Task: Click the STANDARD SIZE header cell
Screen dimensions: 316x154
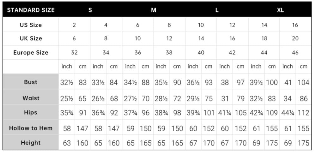Action: 31,10
